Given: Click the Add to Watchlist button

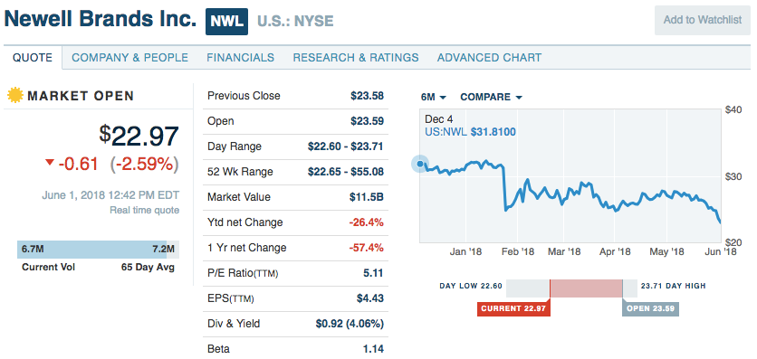Looking at the screenshot, I should 702,20.
